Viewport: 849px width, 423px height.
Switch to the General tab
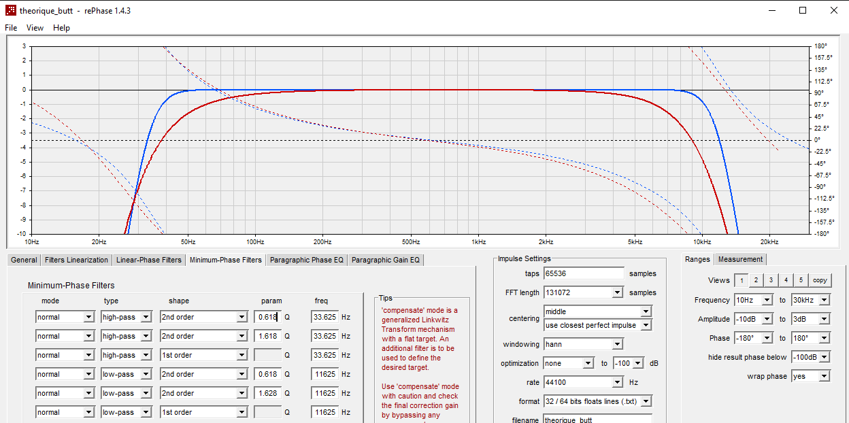point(24,260)
